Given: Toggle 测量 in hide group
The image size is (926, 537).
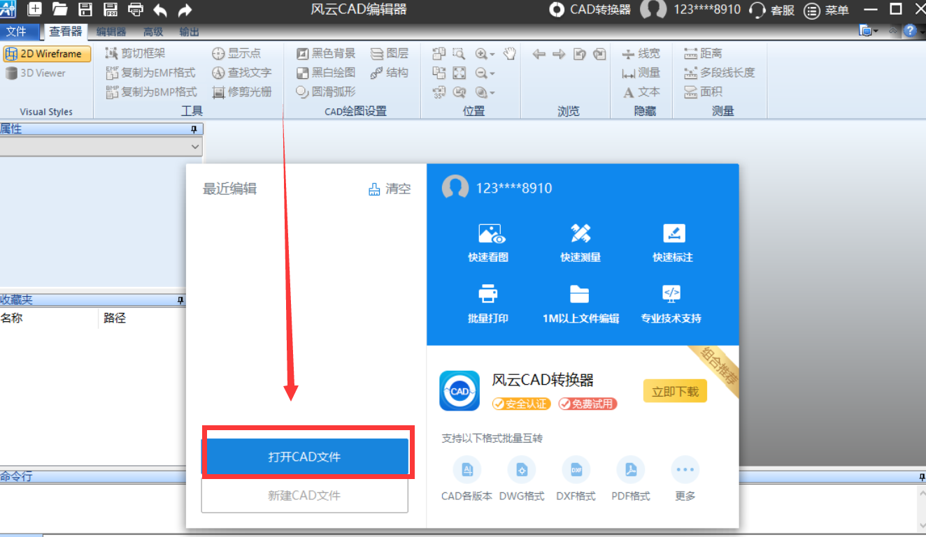Looking at the screenshot, I should 641,73.
